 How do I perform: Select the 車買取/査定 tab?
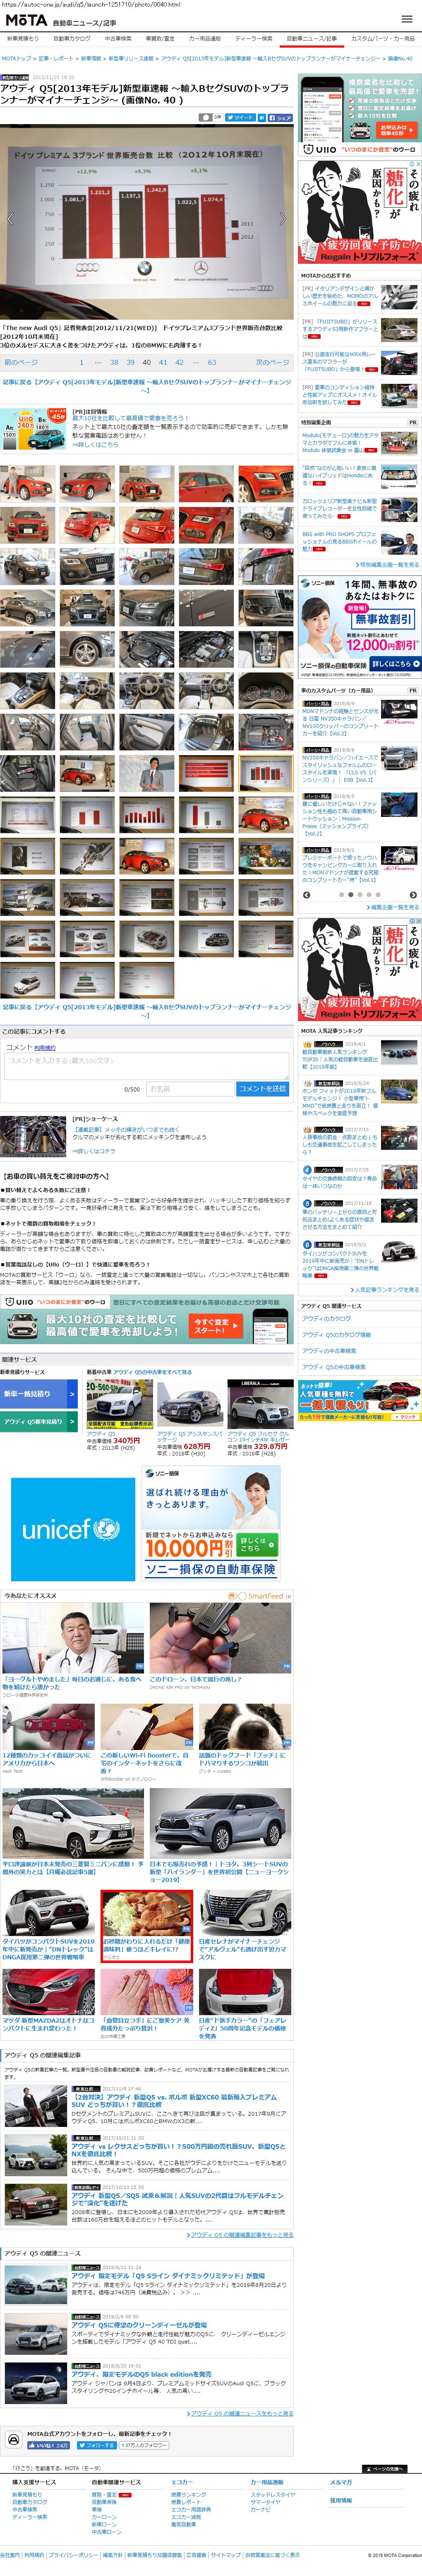coord(160,38)
